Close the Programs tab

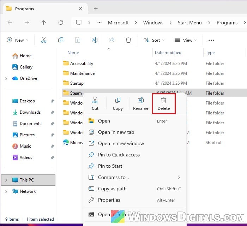click(x=80, y=8)
